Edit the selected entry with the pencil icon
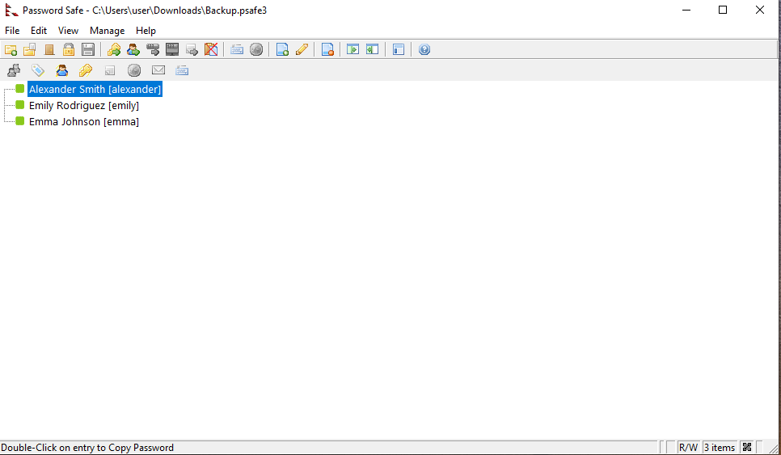Screen dimensions: 781x455 302,50
